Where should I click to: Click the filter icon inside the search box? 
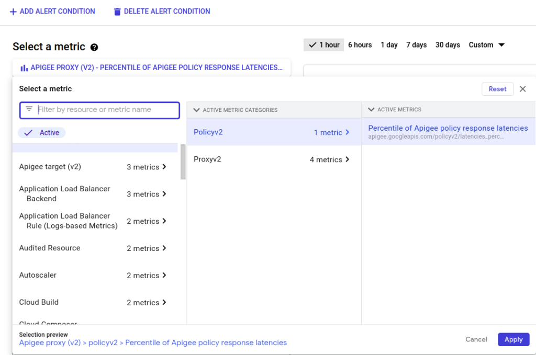pos(29,110)
